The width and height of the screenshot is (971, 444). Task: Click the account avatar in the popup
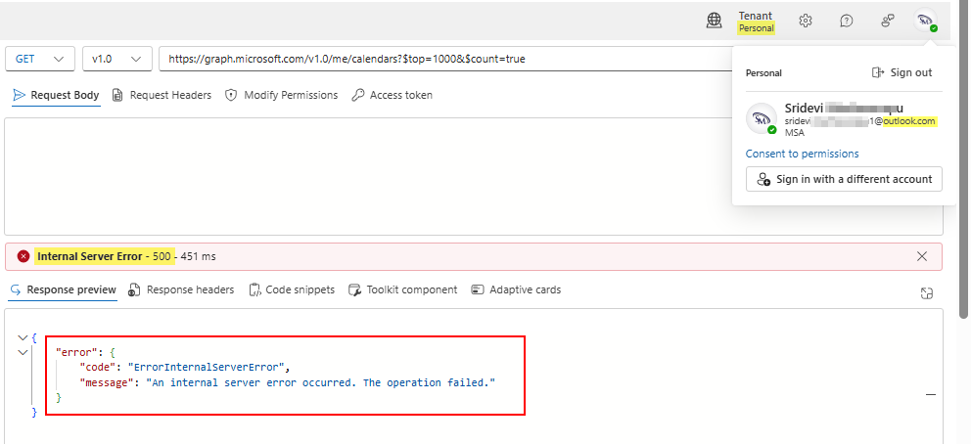point(762,118)
